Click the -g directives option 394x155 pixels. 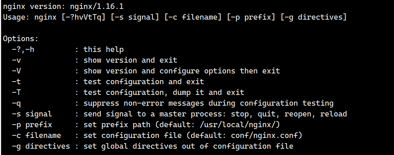[x=41, y=146]
